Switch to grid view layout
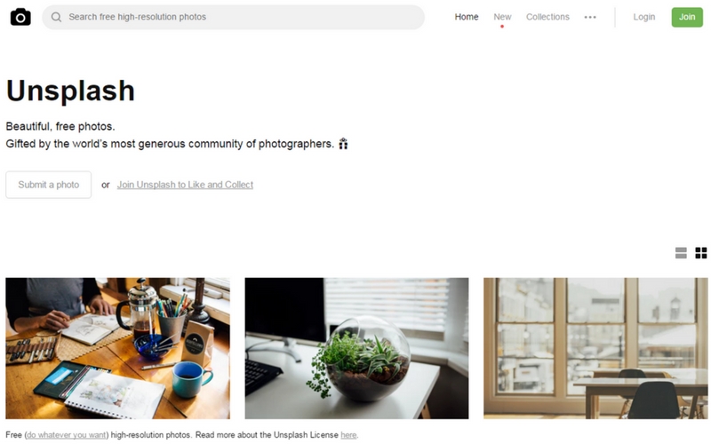 coord(701,253)
